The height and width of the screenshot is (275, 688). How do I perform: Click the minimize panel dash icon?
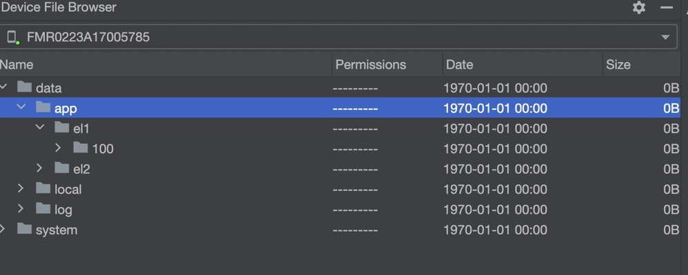tap(666, 8)
